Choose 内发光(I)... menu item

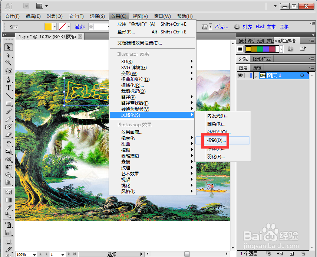tap(222, 116)
